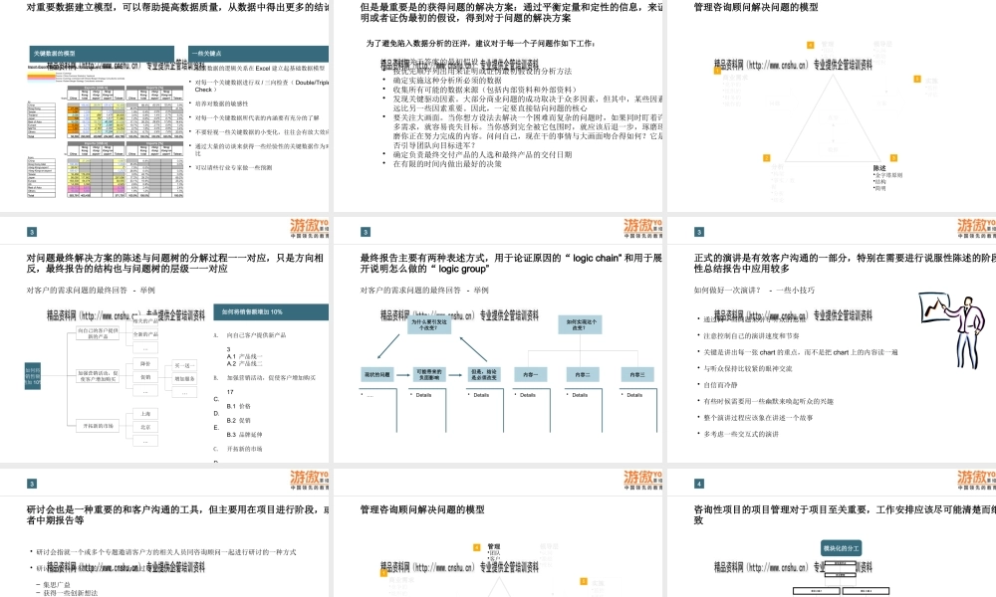
Task: Click the 内容一 box
Action: pyautogui.click(x=531, y=374)
